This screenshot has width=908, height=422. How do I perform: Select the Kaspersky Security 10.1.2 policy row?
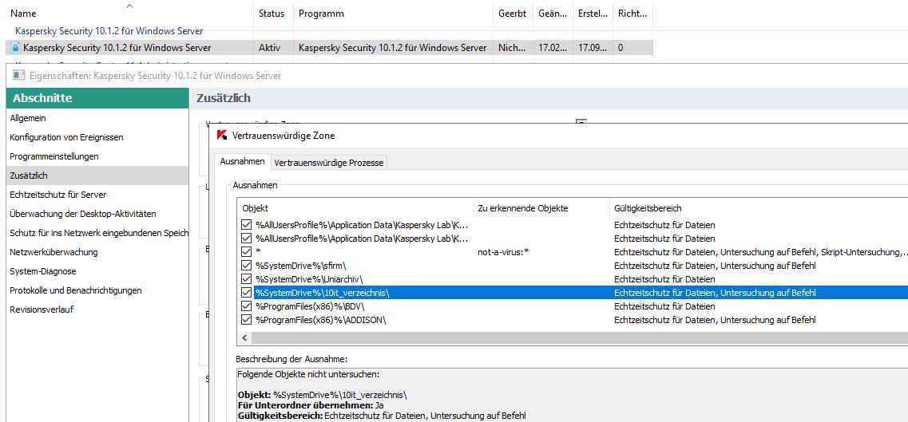pos(329,48)
